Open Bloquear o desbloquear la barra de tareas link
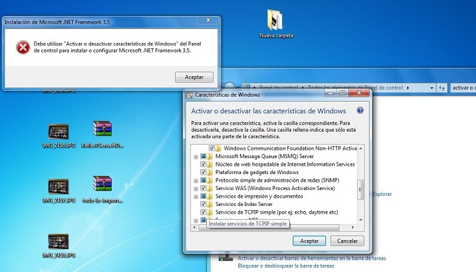Screen dimensions: 476x272 pos(286,266)
